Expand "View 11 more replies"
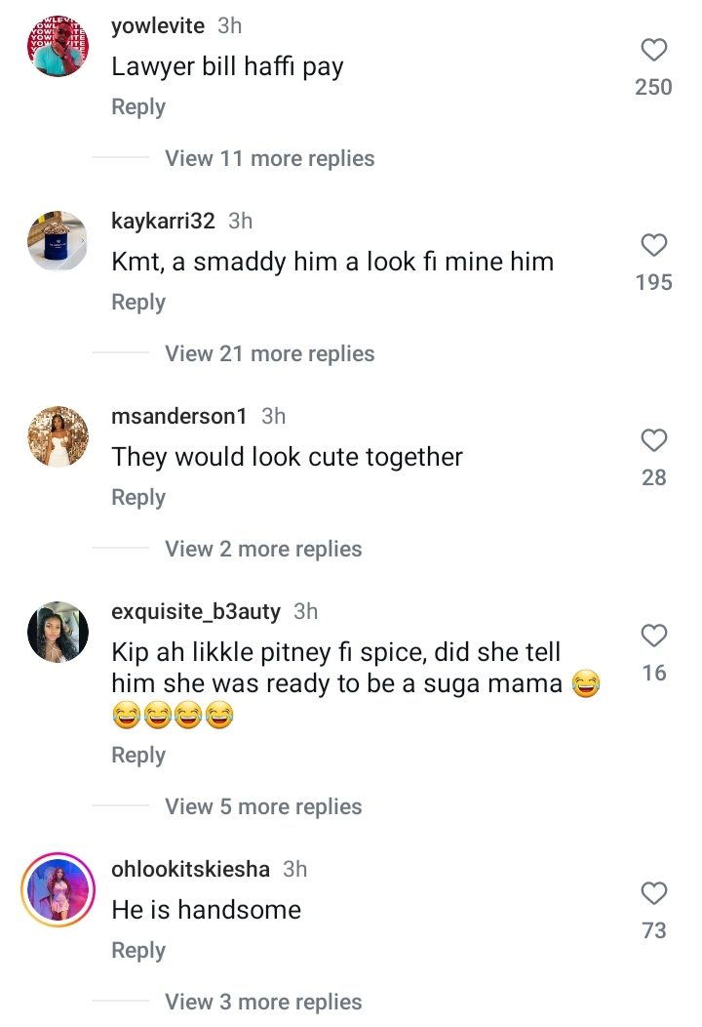 click(x=269, y=158)
